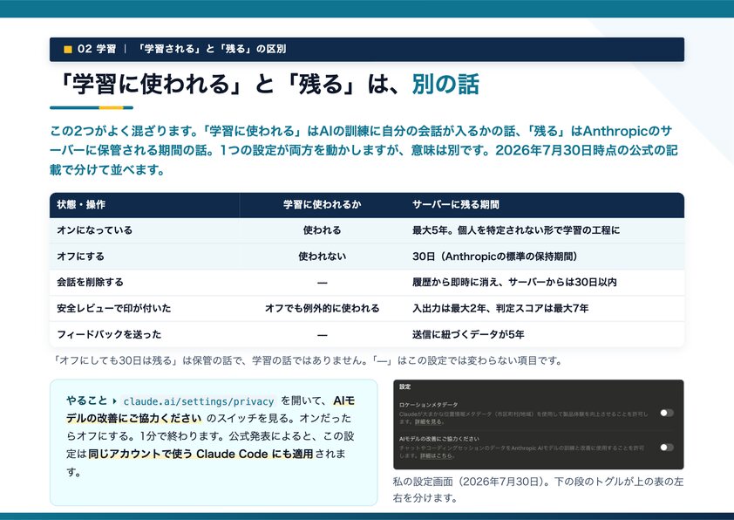Click the 入出力は最大2年 cell
Viewport: 734px width, 520px height.
click(x=500, y=309)
